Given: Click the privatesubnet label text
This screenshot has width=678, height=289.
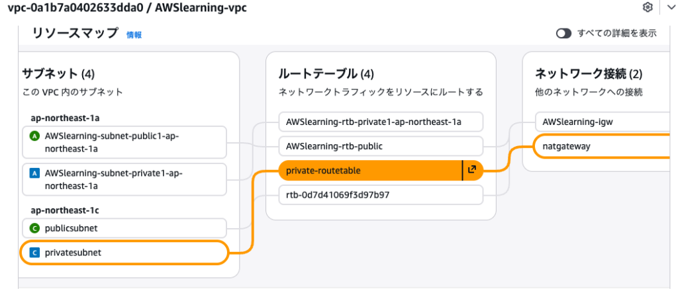Looking at the screenshot, I should [73, 253].
